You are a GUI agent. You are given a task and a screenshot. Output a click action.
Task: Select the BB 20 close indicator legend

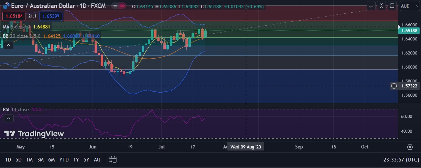tap(22, 36)
